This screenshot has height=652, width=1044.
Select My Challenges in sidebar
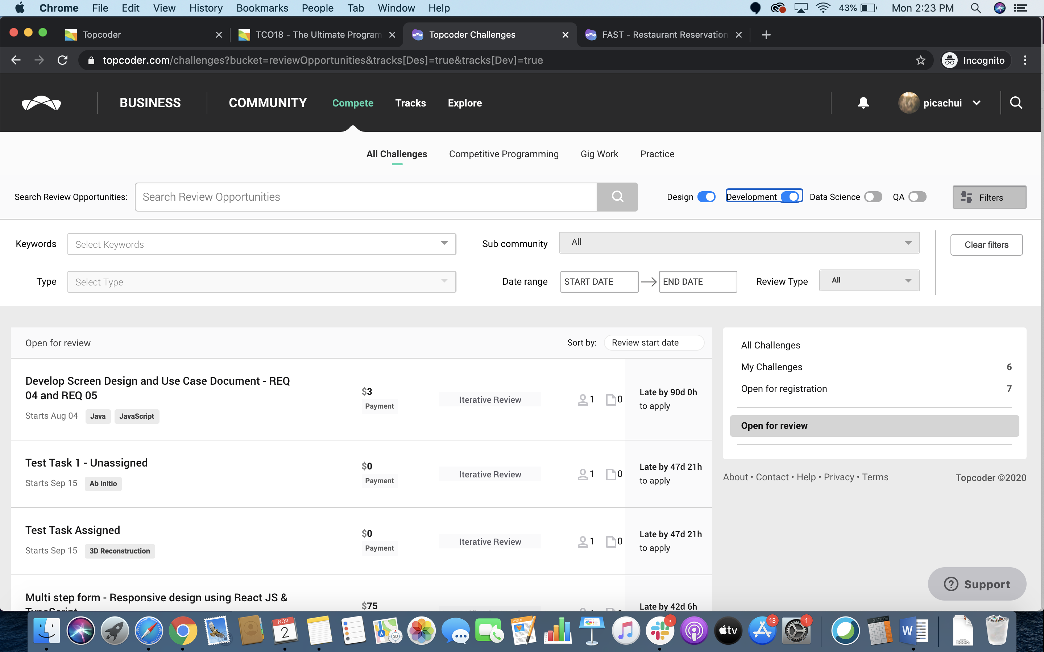pyautogui.click(x=771, y=367)
